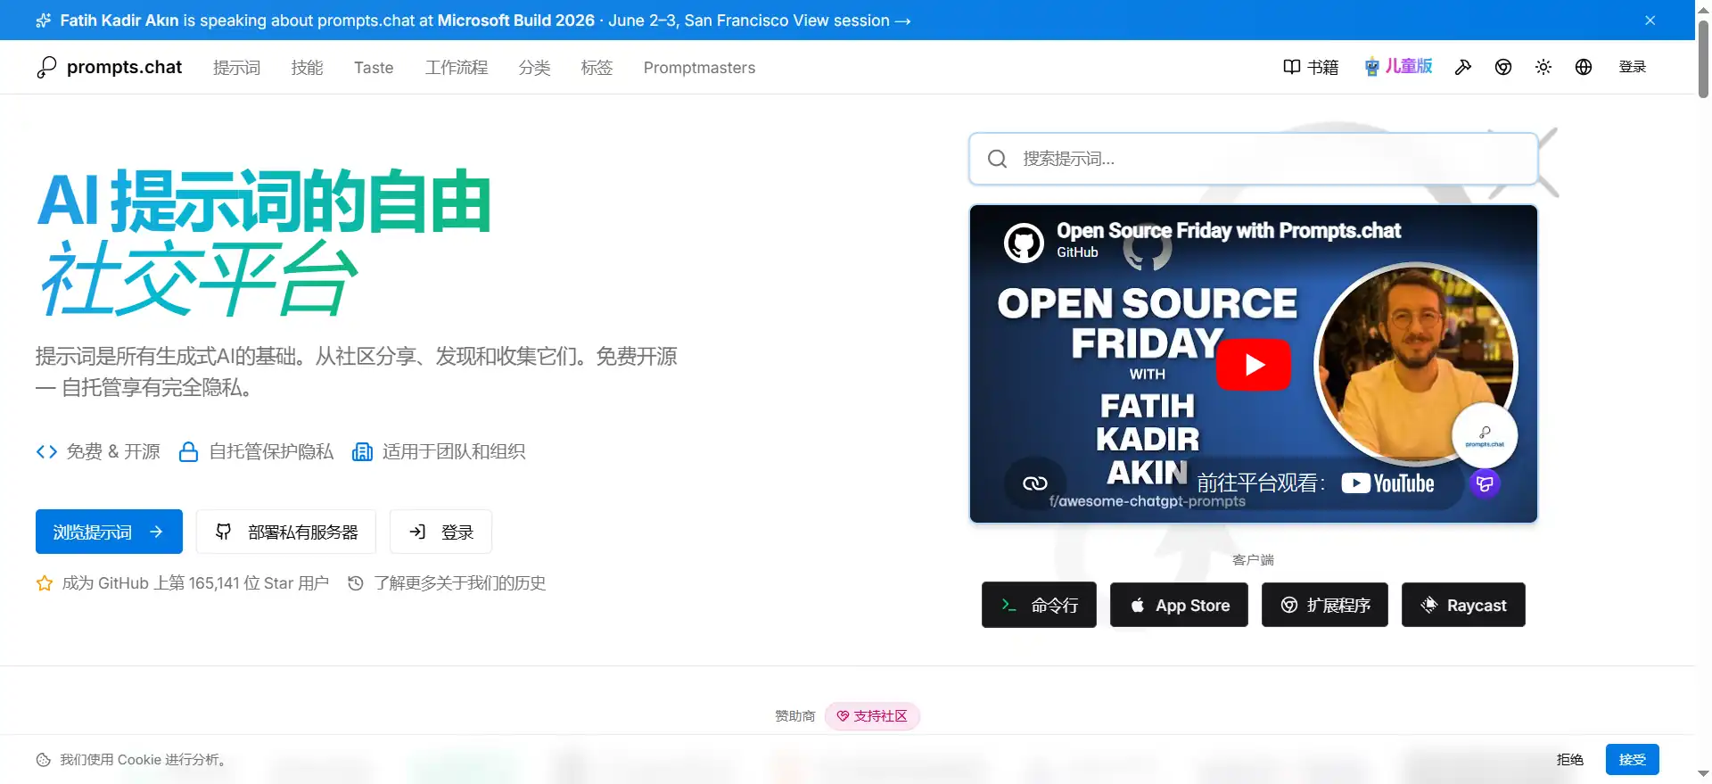Click the prompts.chat logo in the header

(109, 67)
